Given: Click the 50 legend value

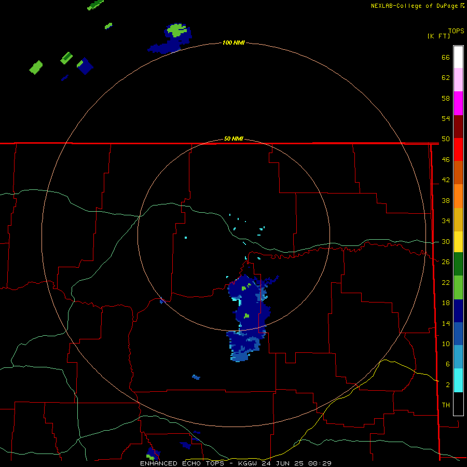Looking at the screenshot, I should (x=446, y=139).
